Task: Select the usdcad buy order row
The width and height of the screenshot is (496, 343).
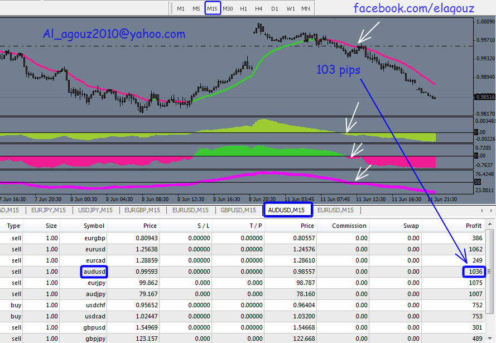Action: tap(242, 316)
